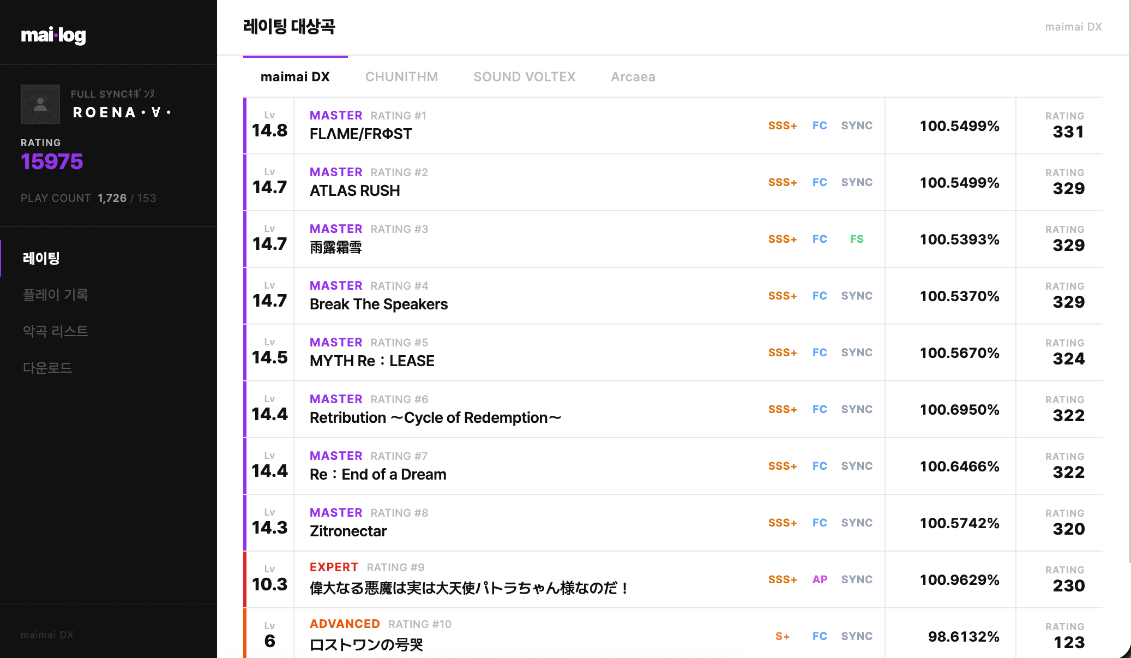Image resolution: width=1131 pixels, height=658 pixels.
Task: Click the mai·log logo
Action: pos(53,35)
